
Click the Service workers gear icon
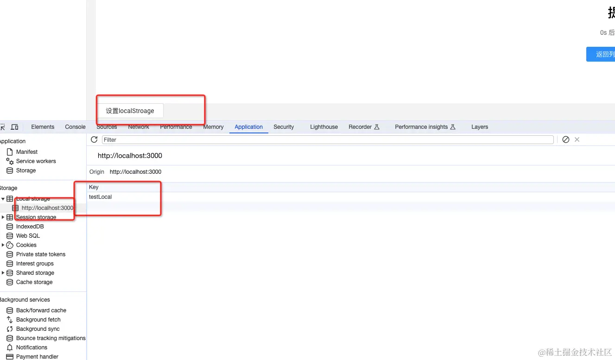pyautogui.click(x=10, y=161)
